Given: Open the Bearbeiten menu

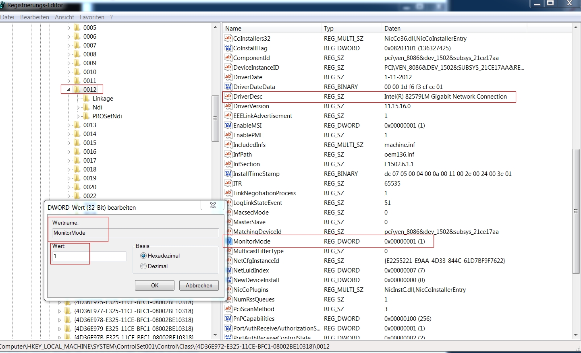Looking at the screenshot, I should tap(34, 17).
